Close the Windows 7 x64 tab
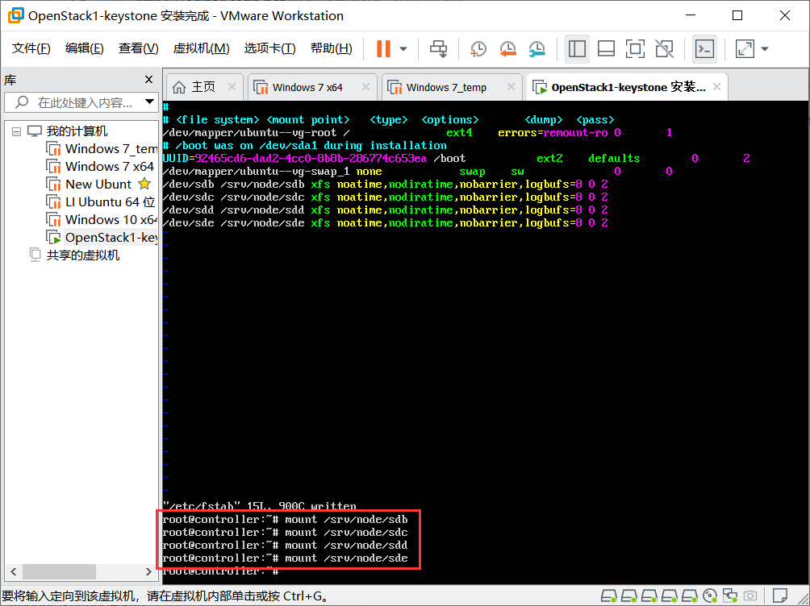The height and width of the screenshot is (606, 810). point(365,87)
